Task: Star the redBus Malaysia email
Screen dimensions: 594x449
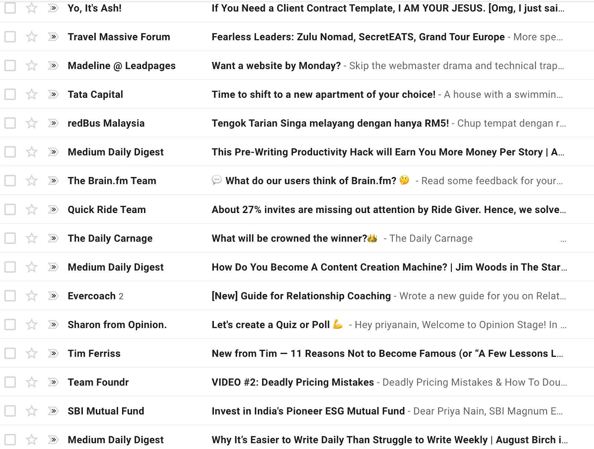Action: pos(32,123)
